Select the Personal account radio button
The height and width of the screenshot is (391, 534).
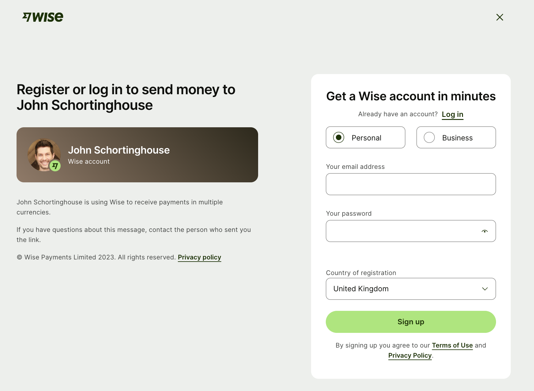(339, 137)
